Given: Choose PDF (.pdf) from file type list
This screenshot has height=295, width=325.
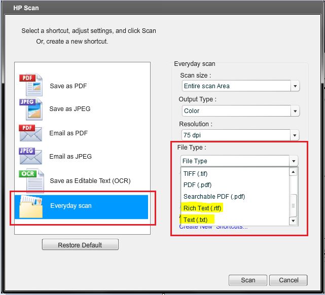Looking at the screenshot, I should pos(197,185).
